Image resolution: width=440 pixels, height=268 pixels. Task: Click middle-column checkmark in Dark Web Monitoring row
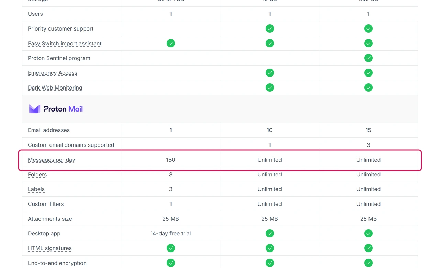point(270,88)
